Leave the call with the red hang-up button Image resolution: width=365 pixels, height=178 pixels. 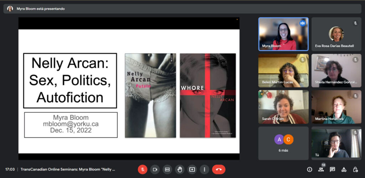tap(219, 169)
